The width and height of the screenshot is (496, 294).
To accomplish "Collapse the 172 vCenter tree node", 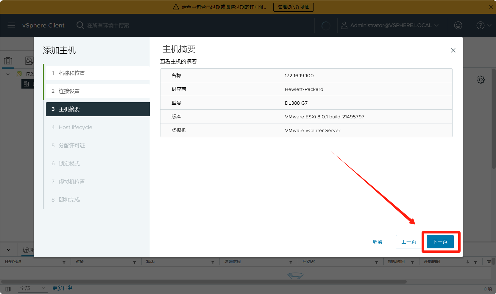I will (x=8, y=74).
